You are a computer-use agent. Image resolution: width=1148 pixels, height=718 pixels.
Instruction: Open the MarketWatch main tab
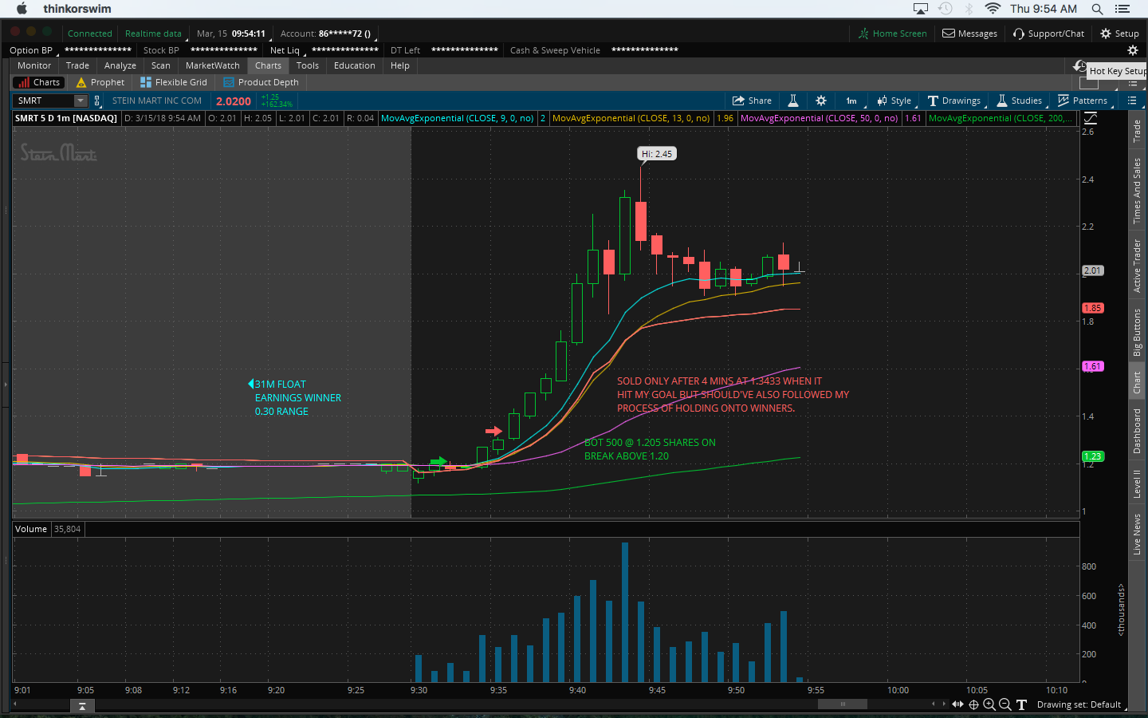[213, 65]
